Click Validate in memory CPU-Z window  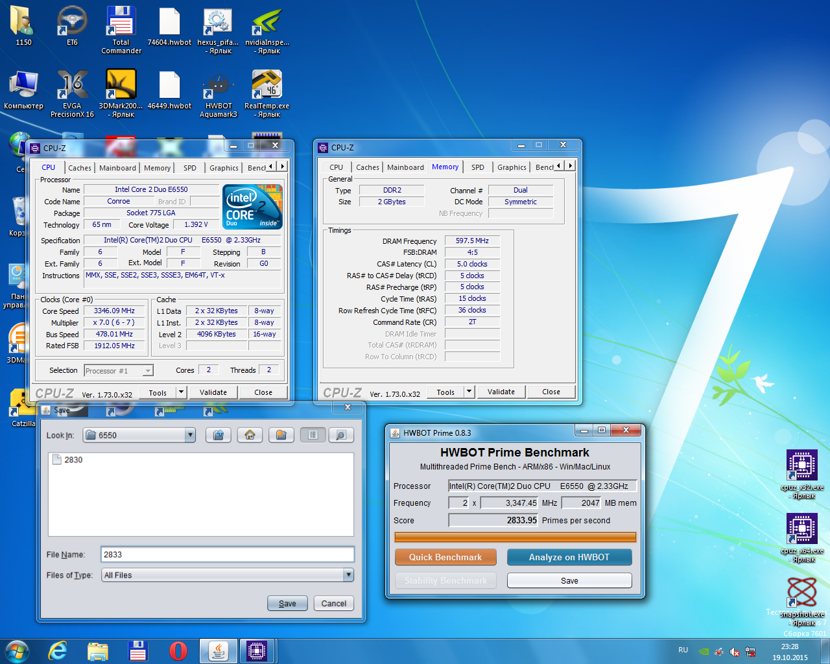(501, 392)
